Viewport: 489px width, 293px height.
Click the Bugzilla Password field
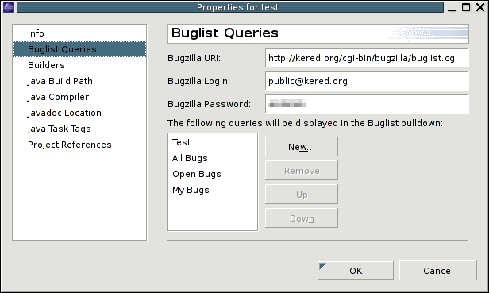click(x=367, y=104)
